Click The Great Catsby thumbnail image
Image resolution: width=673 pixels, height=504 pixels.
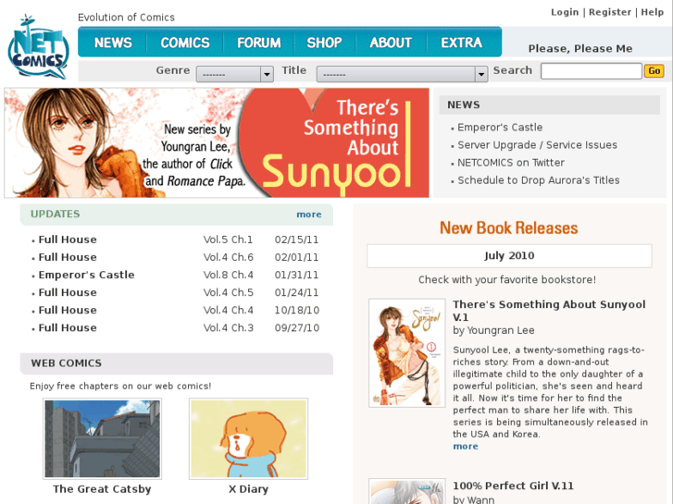102,438
